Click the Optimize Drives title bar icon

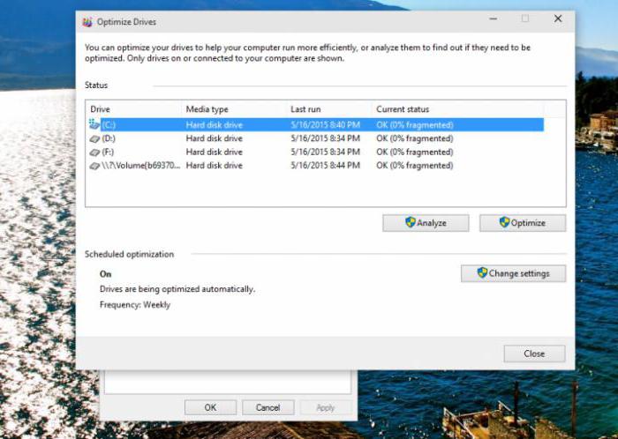[87, 19]
